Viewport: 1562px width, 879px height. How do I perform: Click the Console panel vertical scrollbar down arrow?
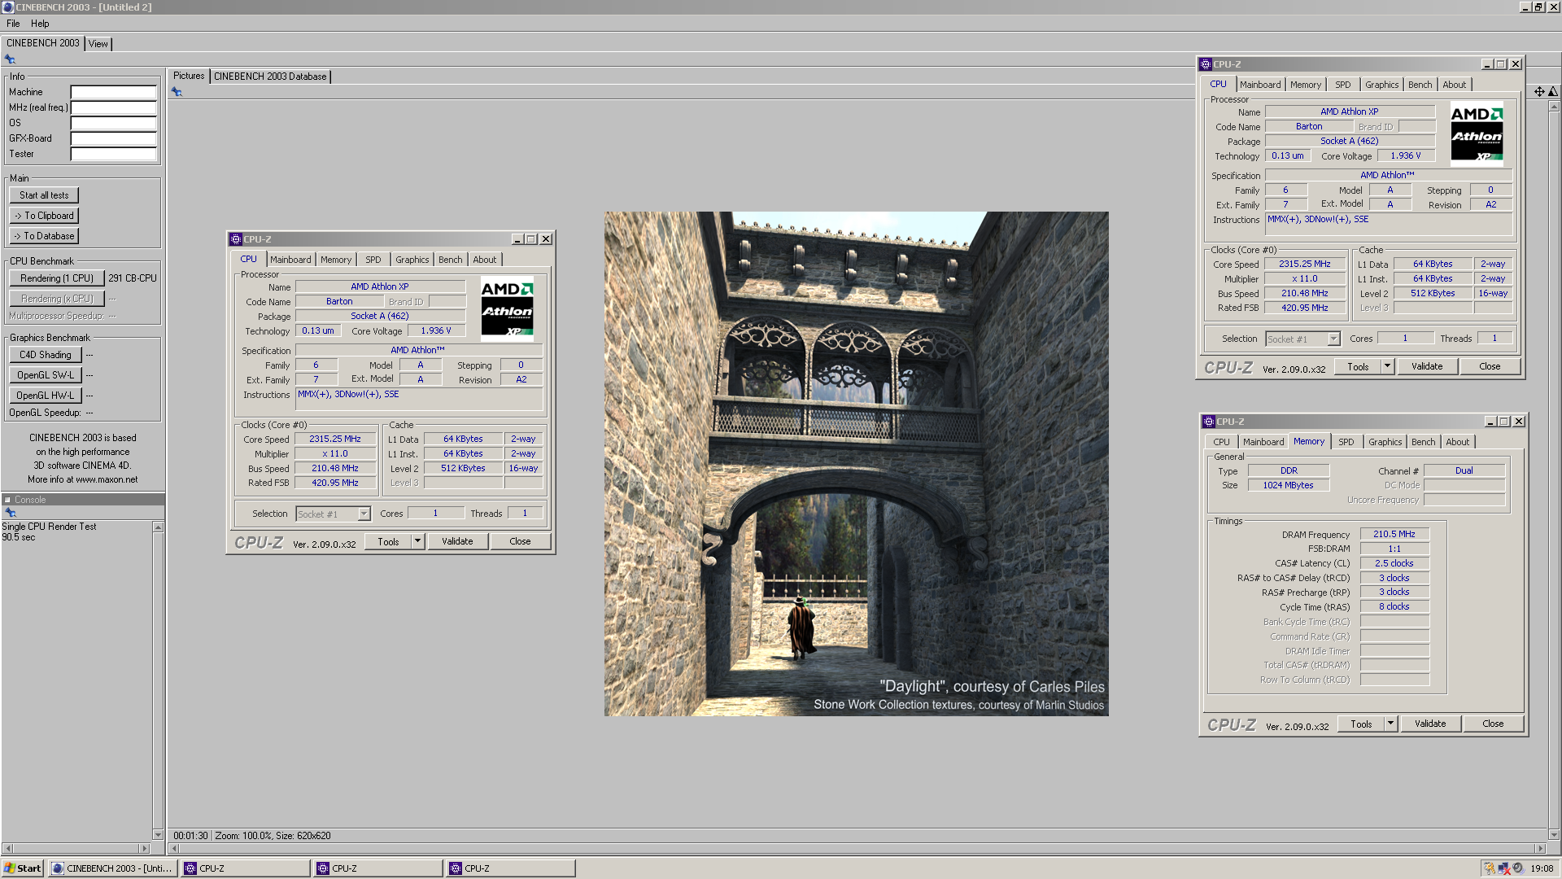pyautogui.click(x=158, y=835)
